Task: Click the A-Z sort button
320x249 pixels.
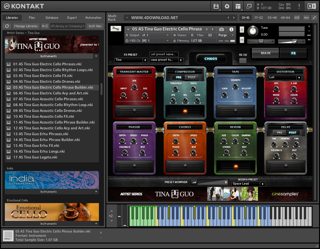Action: [x=45, y=26]
